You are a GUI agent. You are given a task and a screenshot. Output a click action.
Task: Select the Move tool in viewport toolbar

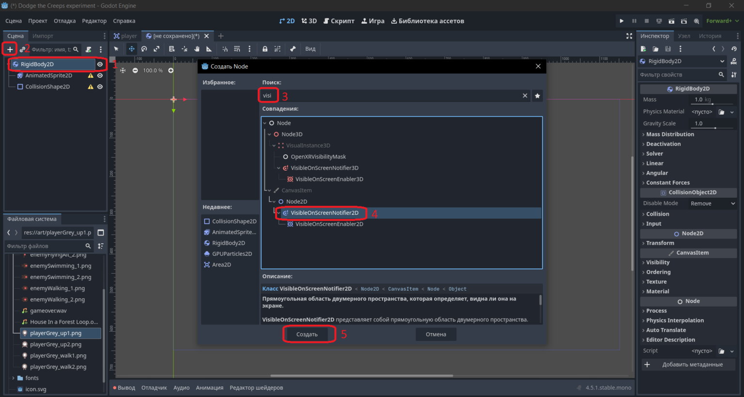tap(131, 49)
